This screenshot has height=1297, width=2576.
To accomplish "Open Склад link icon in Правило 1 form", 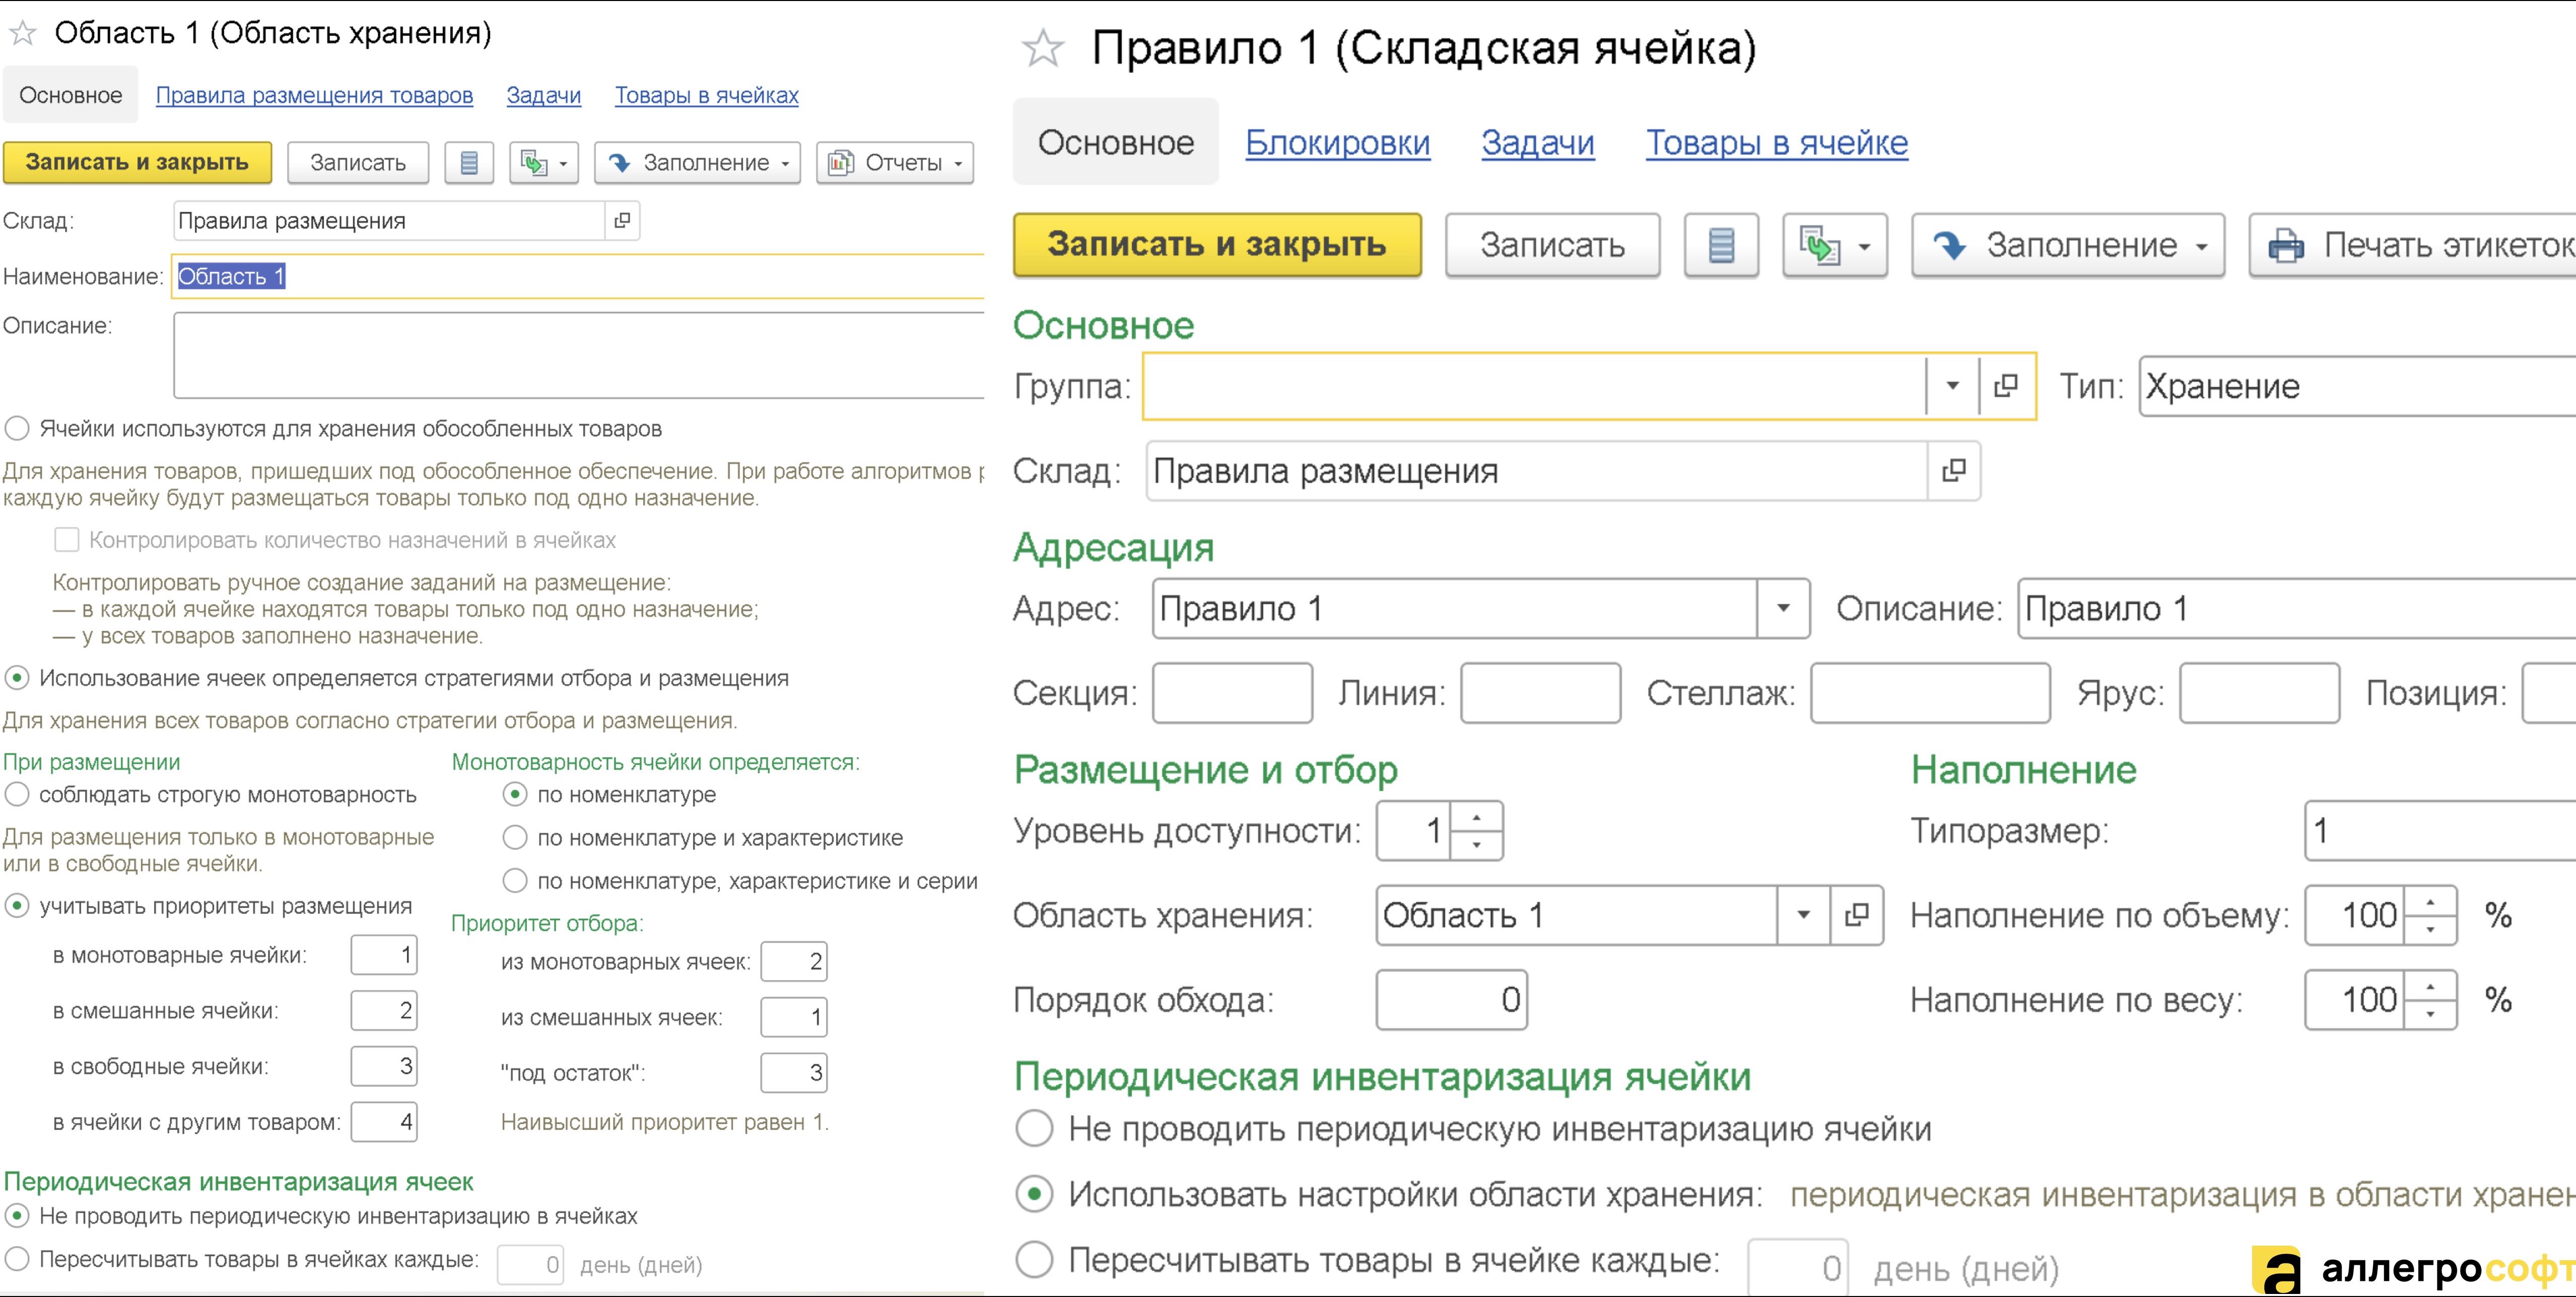I will pos(1953,471).
